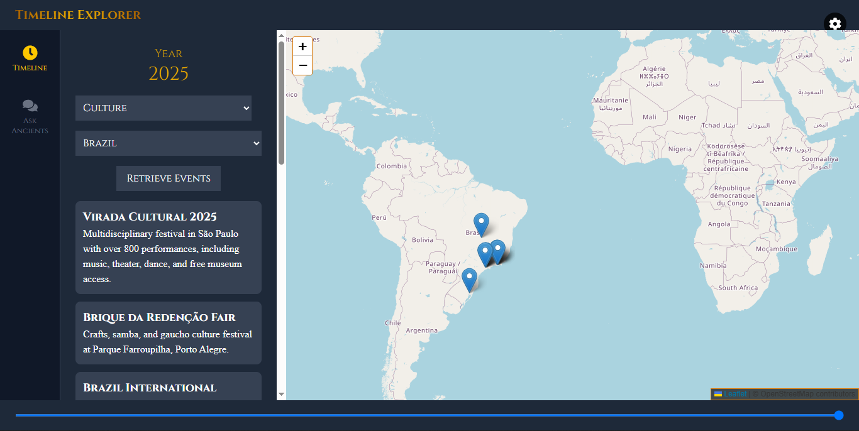The image size is (859, 431).
Task: Open the settings gear icon
Action: [x=834, y=24]
